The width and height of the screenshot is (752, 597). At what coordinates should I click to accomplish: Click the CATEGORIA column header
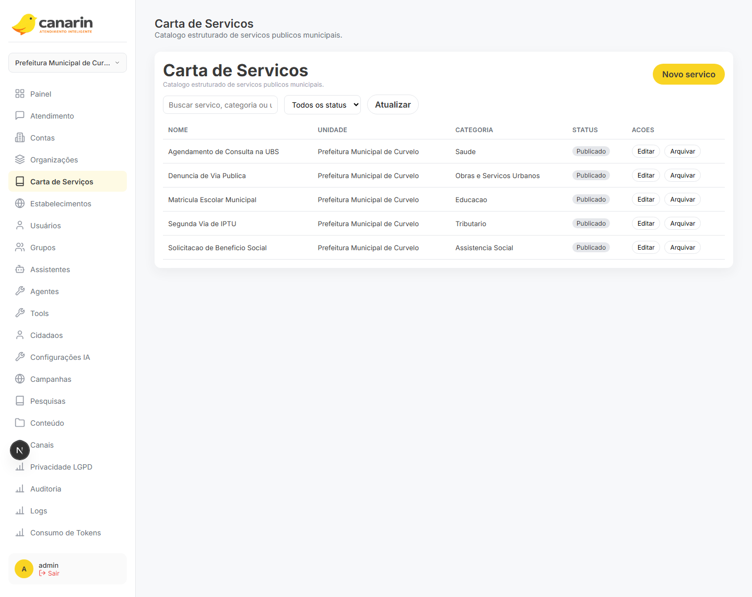click(x=474, y=130)
